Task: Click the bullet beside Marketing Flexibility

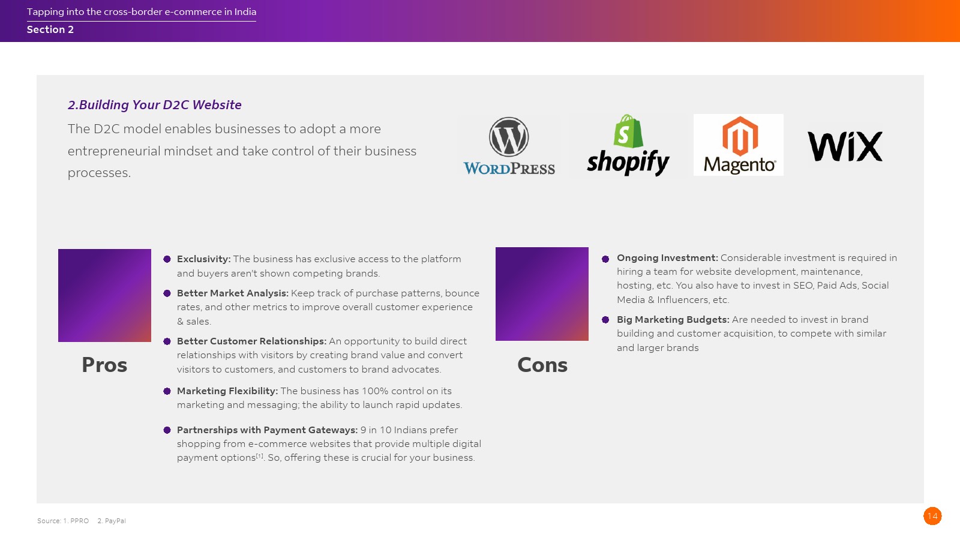Action: coord(167,391)
